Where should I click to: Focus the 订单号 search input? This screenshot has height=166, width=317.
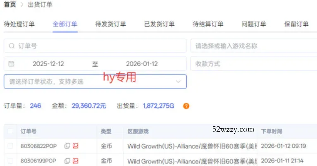click(95, 46)
